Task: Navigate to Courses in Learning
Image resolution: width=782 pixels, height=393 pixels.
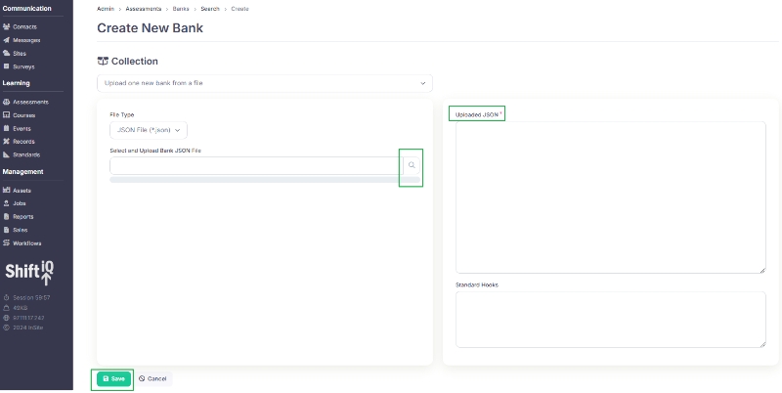Action: (24, 114)
